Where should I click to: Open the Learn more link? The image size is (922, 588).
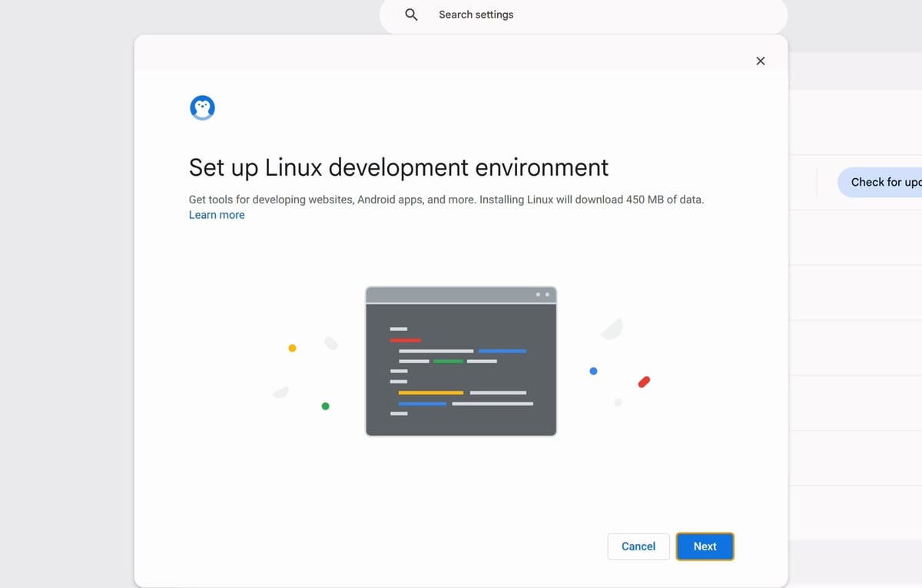pyautogui.click(x=217, y=215)
